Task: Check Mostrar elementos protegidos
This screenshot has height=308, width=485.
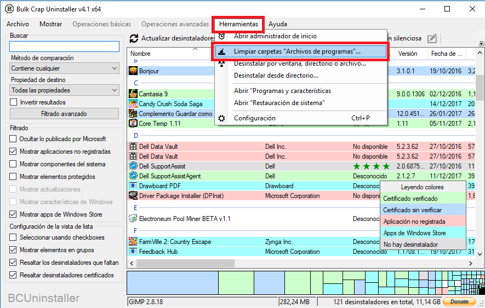Action: tap(13, 177)
